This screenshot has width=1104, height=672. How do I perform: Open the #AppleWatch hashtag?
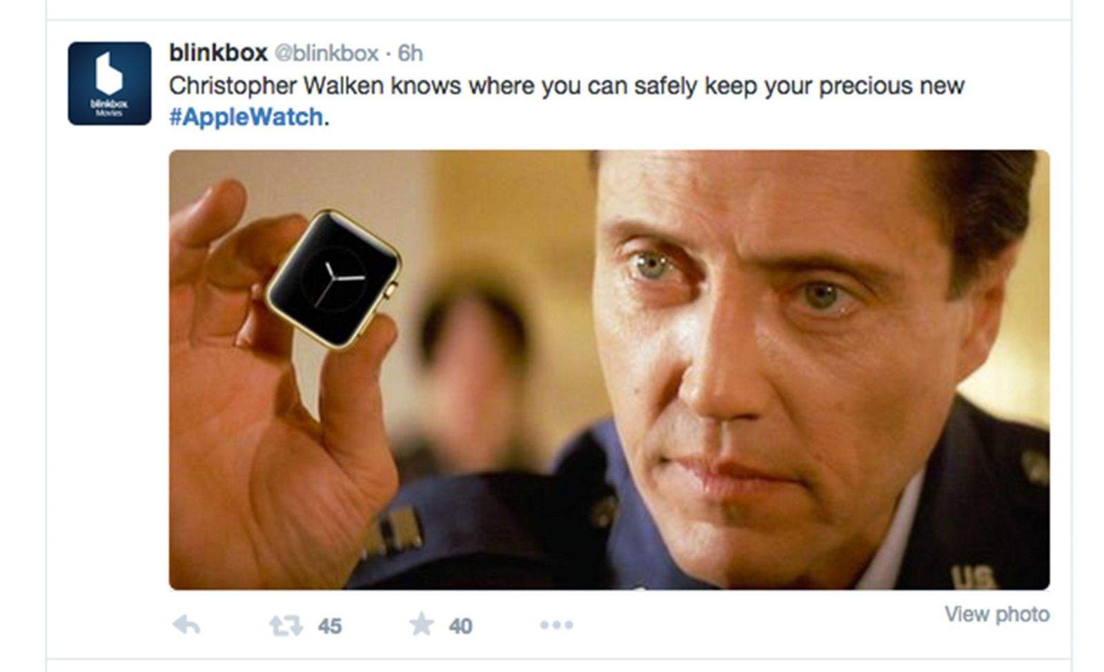246,117
